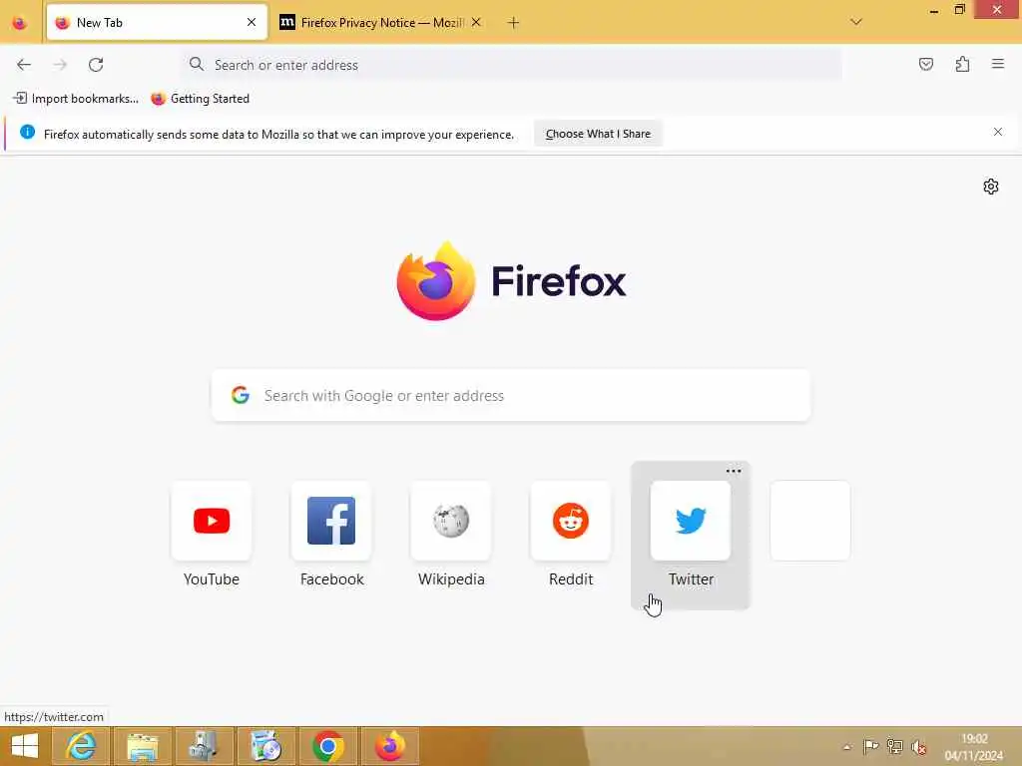Close the Firefox Privacy Notice tab

(x=476, y=22)
